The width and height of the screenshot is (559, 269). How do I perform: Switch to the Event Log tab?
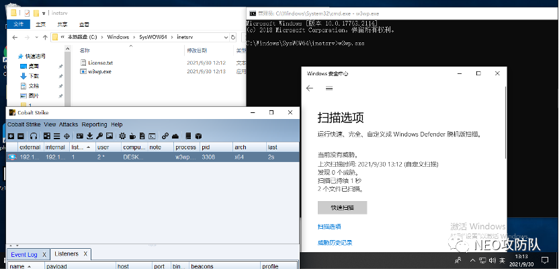[24, 254]
